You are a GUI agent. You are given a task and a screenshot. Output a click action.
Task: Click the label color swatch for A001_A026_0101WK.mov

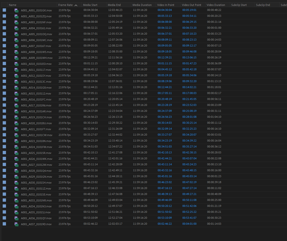coord(4,158)
